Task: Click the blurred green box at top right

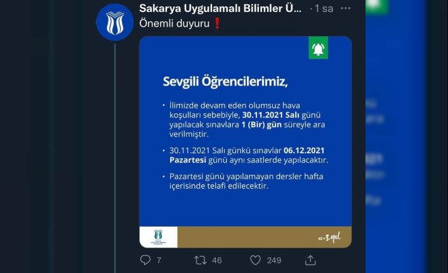Action: (x=377, y=5)
